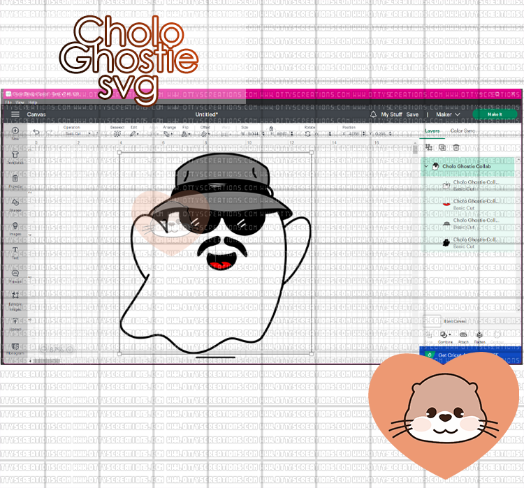Click the green Make It button
Screen dimensions: 524x488
[495, 114]
